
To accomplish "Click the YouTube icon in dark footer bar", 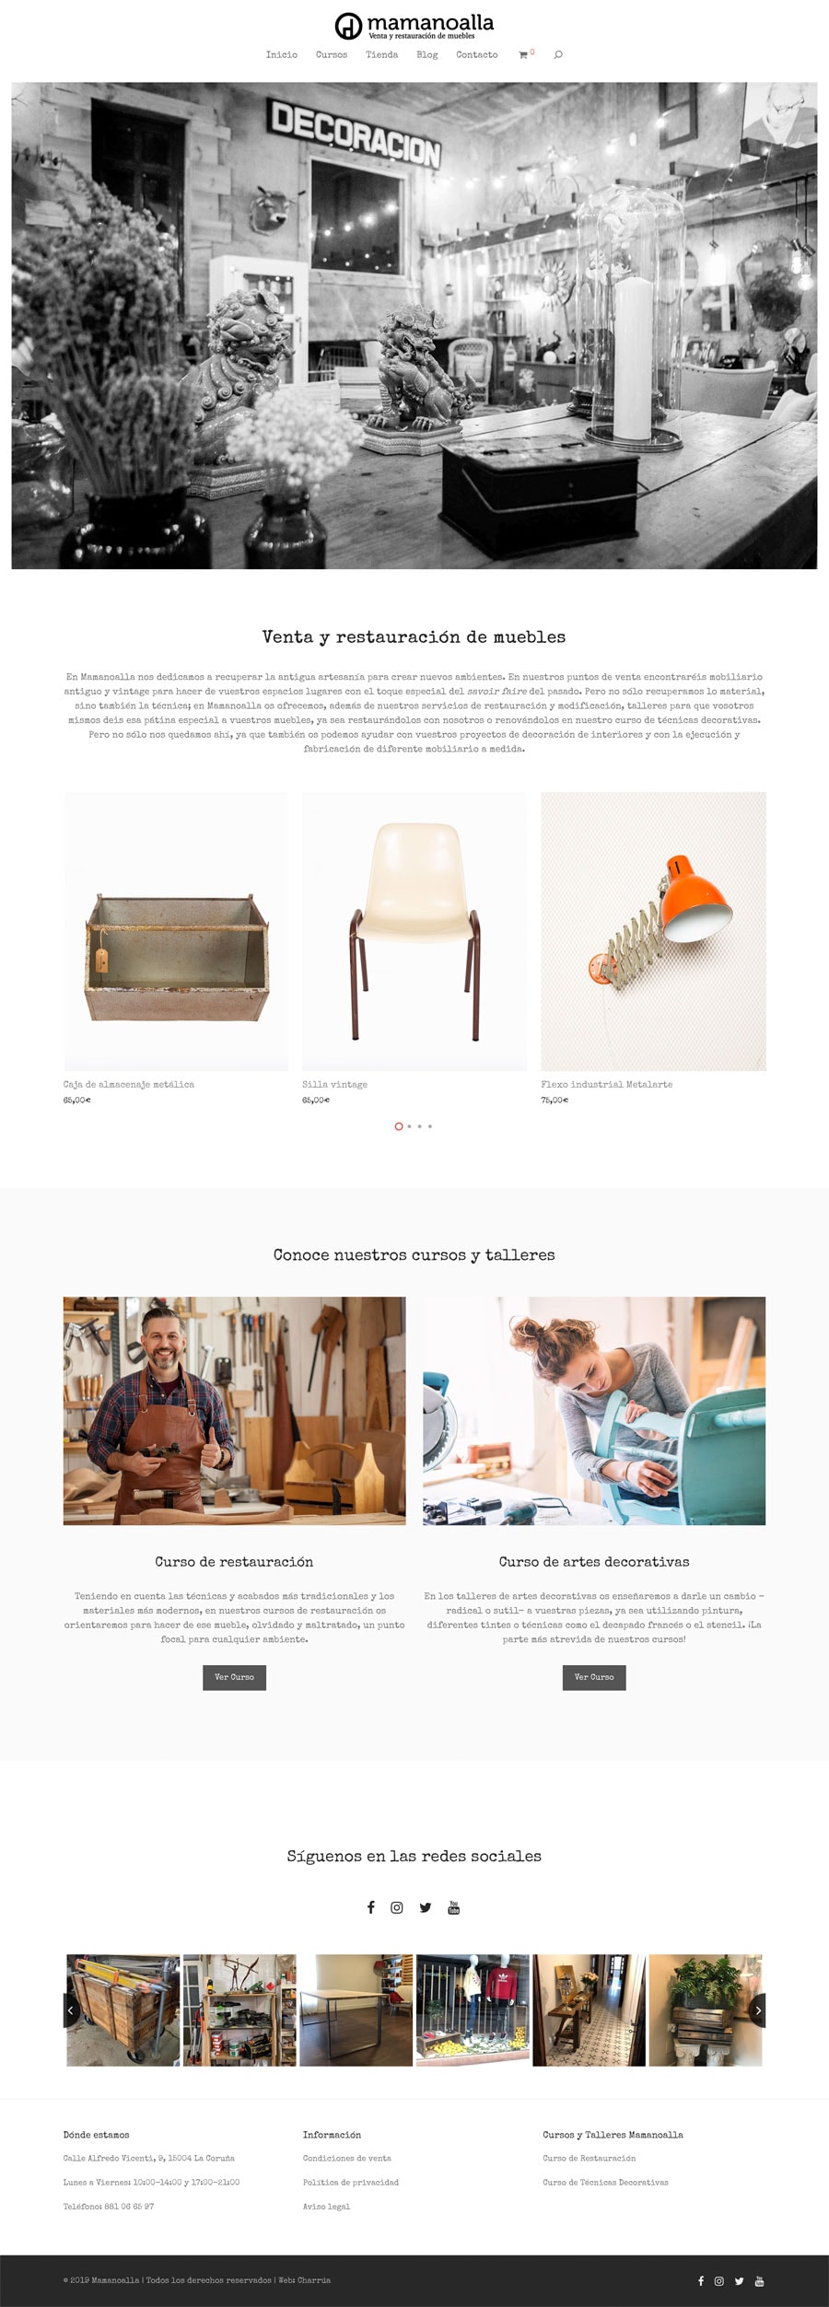I will point(760,2281).
